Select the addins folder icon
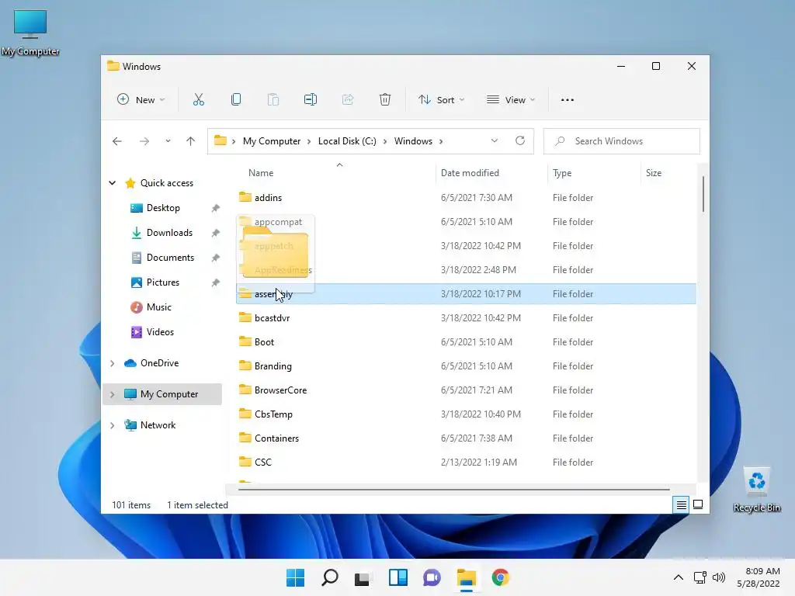 (245, 197)
